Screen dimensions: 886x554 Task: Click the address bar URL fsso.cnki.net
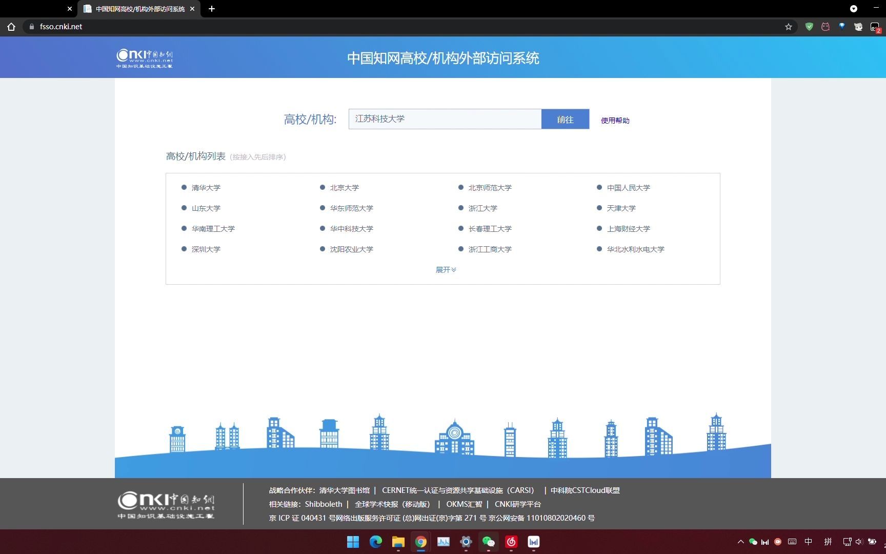pos(61,27)
